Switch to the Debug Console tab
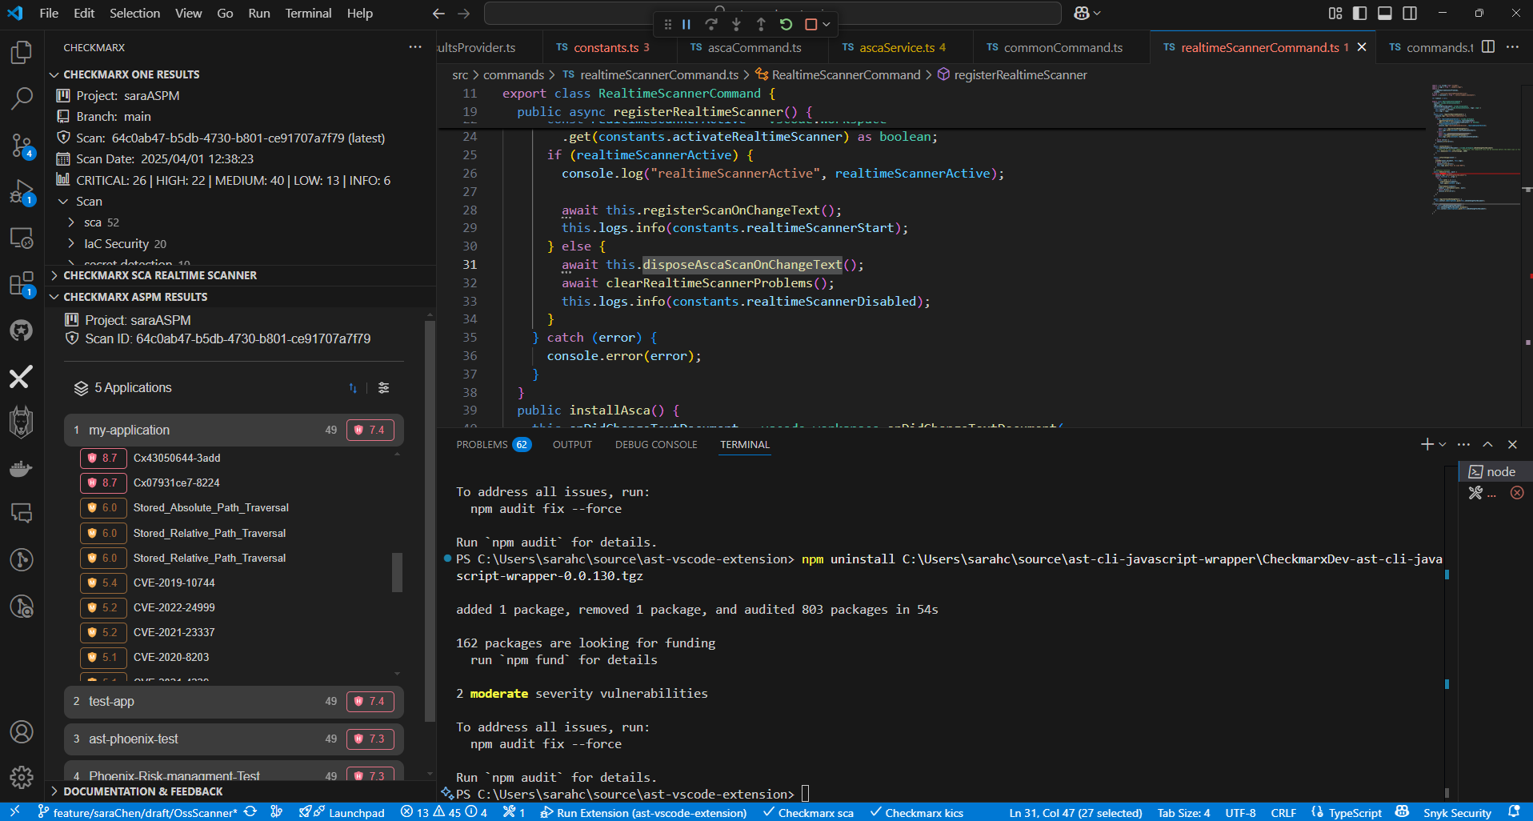Image resolution: width=1533 pixels, height=821 pixels. tap(655, 445)
